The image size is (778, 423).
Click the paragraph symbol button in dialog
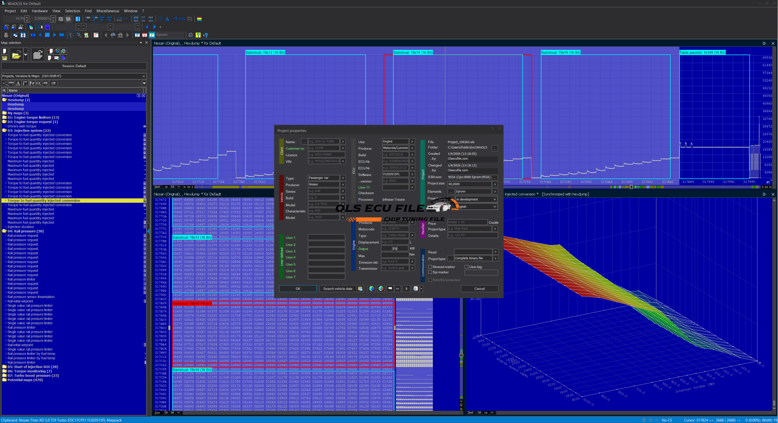click(406, 289)
